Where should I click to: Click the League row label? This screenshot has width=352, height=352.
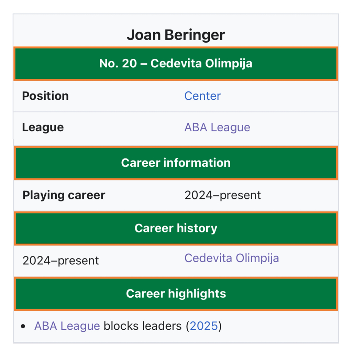[43, 128]
